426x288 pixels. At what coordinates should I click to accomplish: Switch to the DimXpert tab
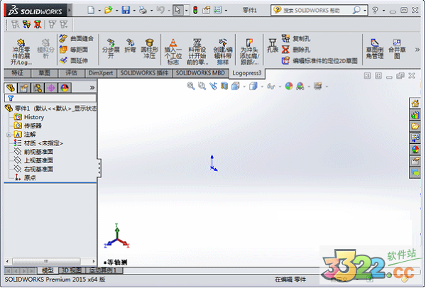click(x=101, y=73)
